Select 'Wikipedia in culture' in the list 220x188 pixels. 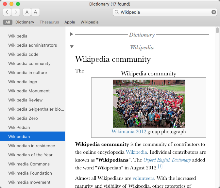point(33,73)
